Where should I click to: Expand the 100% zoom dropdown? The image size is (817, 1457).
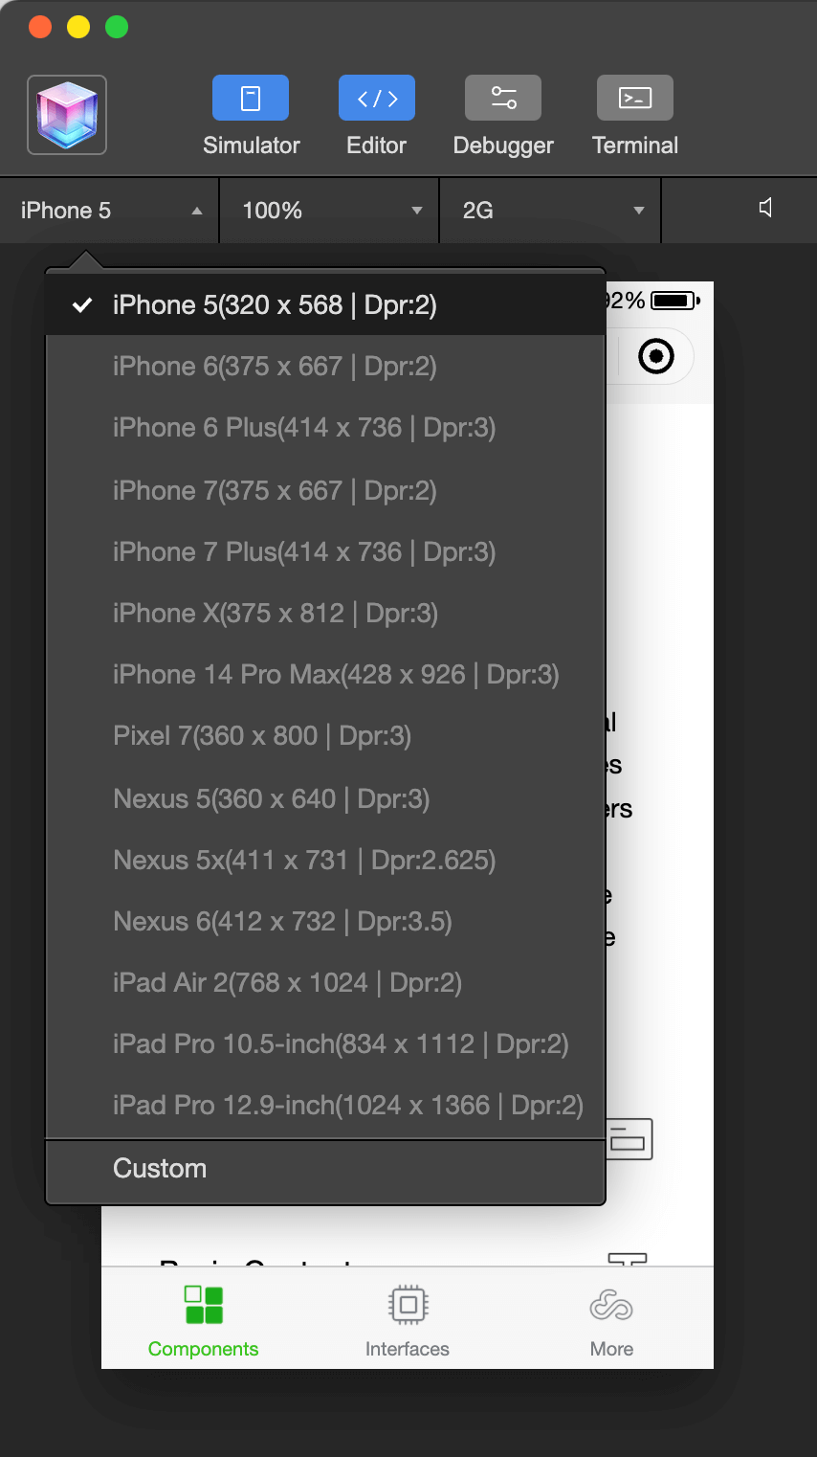(330, 211)
